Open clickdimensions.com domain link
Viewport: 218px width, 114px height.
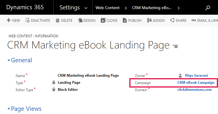click(x=194, y=90)
